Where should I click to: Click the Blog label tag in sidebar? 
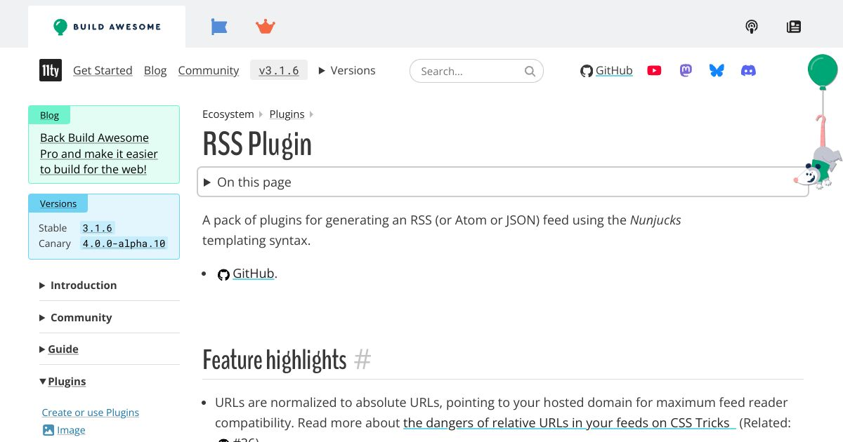point(49,115)
